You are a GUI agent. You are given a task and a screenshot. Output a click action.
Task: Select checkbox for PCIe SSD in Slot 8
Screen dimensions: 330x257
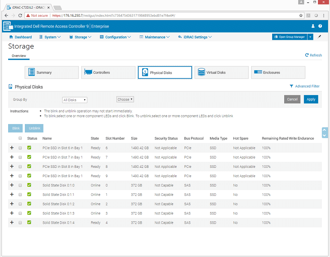20,167
